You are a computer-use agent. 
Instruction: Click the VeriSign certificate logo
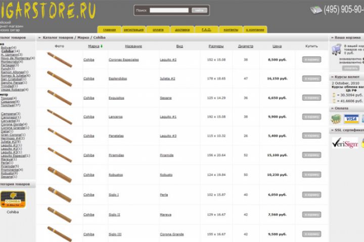[x=345, y=143]
